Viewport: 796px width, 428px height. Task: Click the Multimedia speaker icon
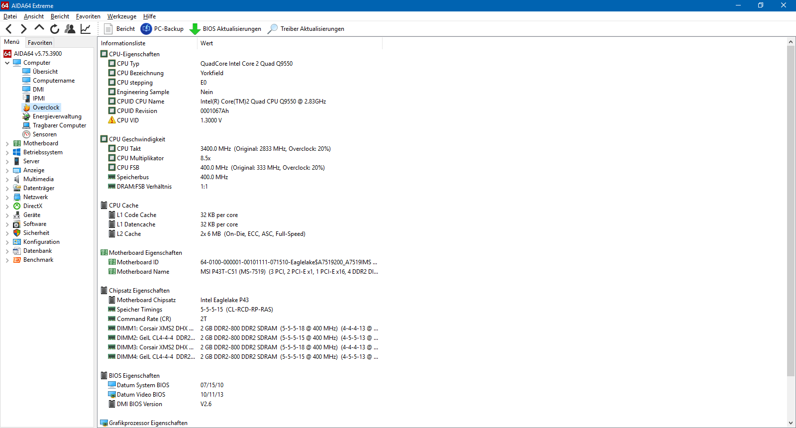17,179
